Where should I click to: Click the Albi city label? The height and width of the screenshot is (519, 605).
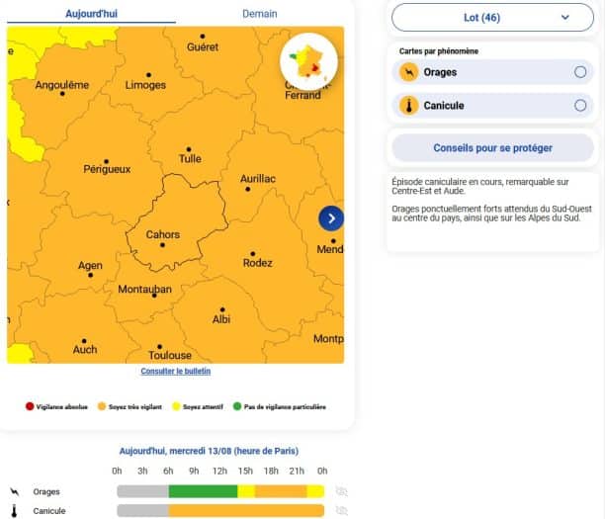(x=221, y=319)
